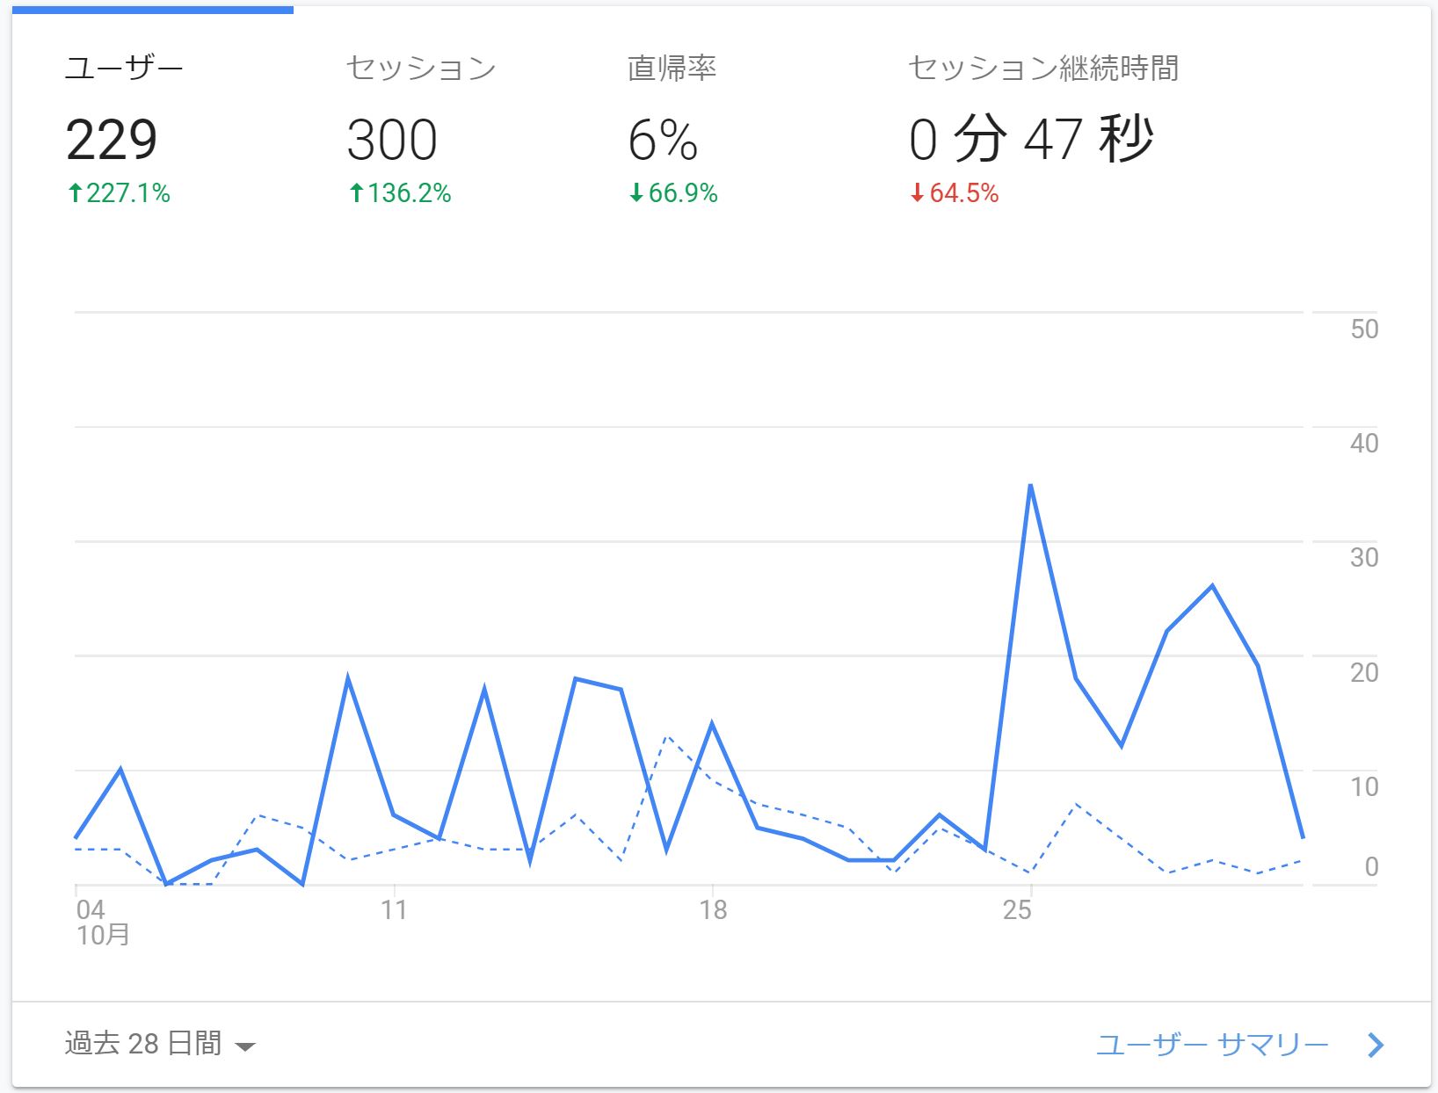Click the right chevron next to ユーザー サマリー
The width and height of the screenshot is (1438, 1093).
(1376, 1045)
